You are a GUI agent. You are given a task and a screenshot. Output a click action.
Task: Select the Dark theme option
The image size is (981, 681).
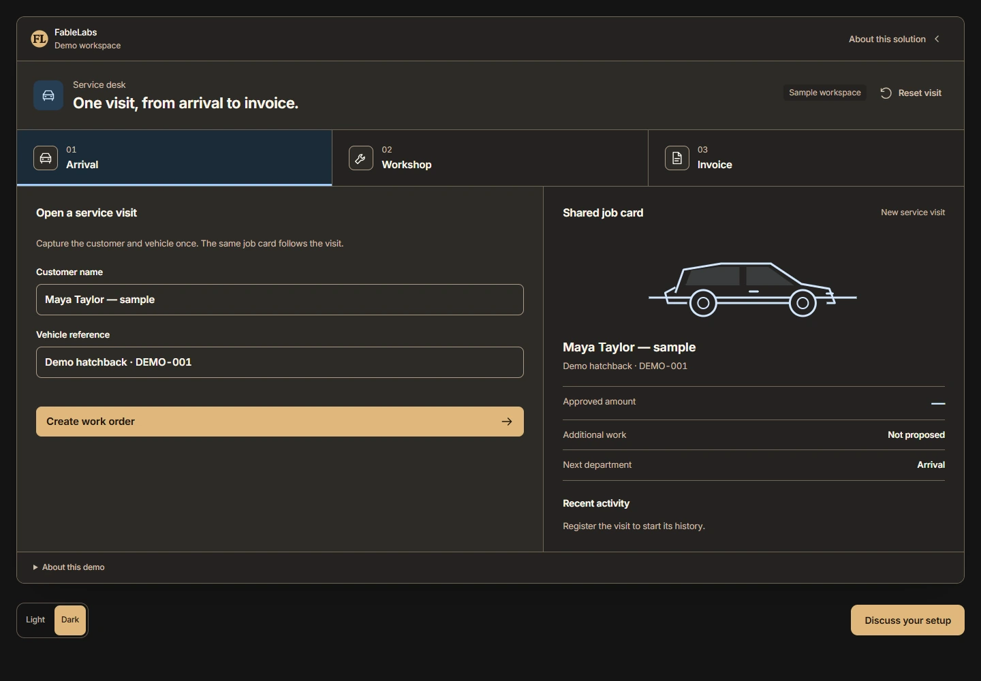pos(70,620)
